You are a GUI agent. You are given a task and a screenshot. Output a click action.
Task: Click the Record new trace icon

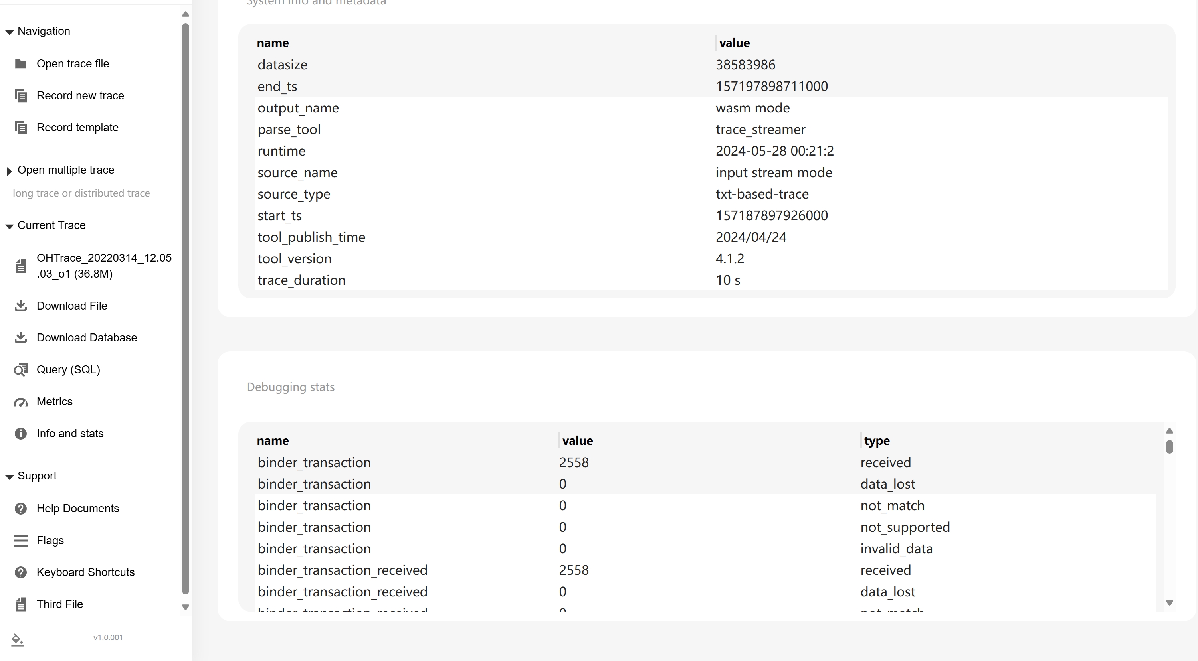tap(20, 96)
